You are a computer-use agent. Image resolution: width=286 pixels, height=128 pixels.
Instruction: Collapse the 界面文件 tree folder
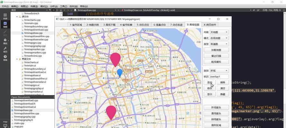(x=17, y=59)
